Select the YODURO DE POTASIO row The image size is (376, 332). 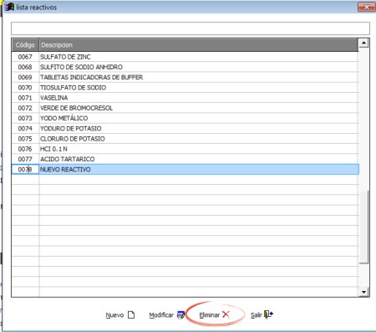pyautogui.click(x=185, y=129)
